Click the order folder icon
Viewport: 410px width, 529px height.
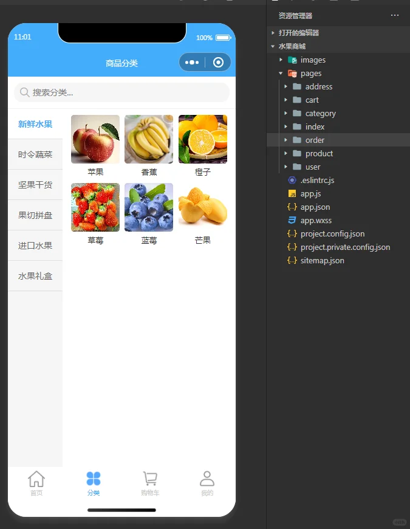coord(297,140)
